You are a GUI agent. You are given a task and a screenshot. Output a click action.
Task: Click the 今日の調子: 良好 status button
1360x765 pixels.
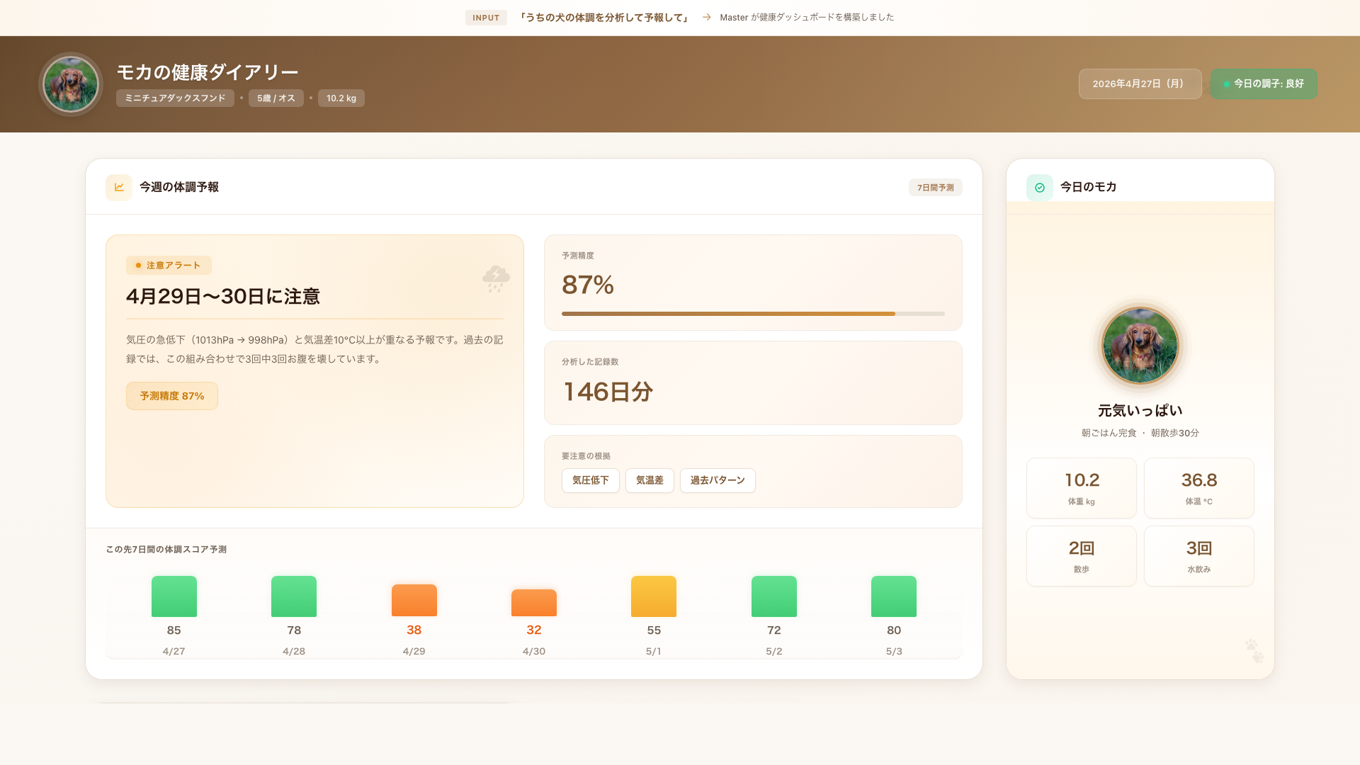coord(1264,84)
